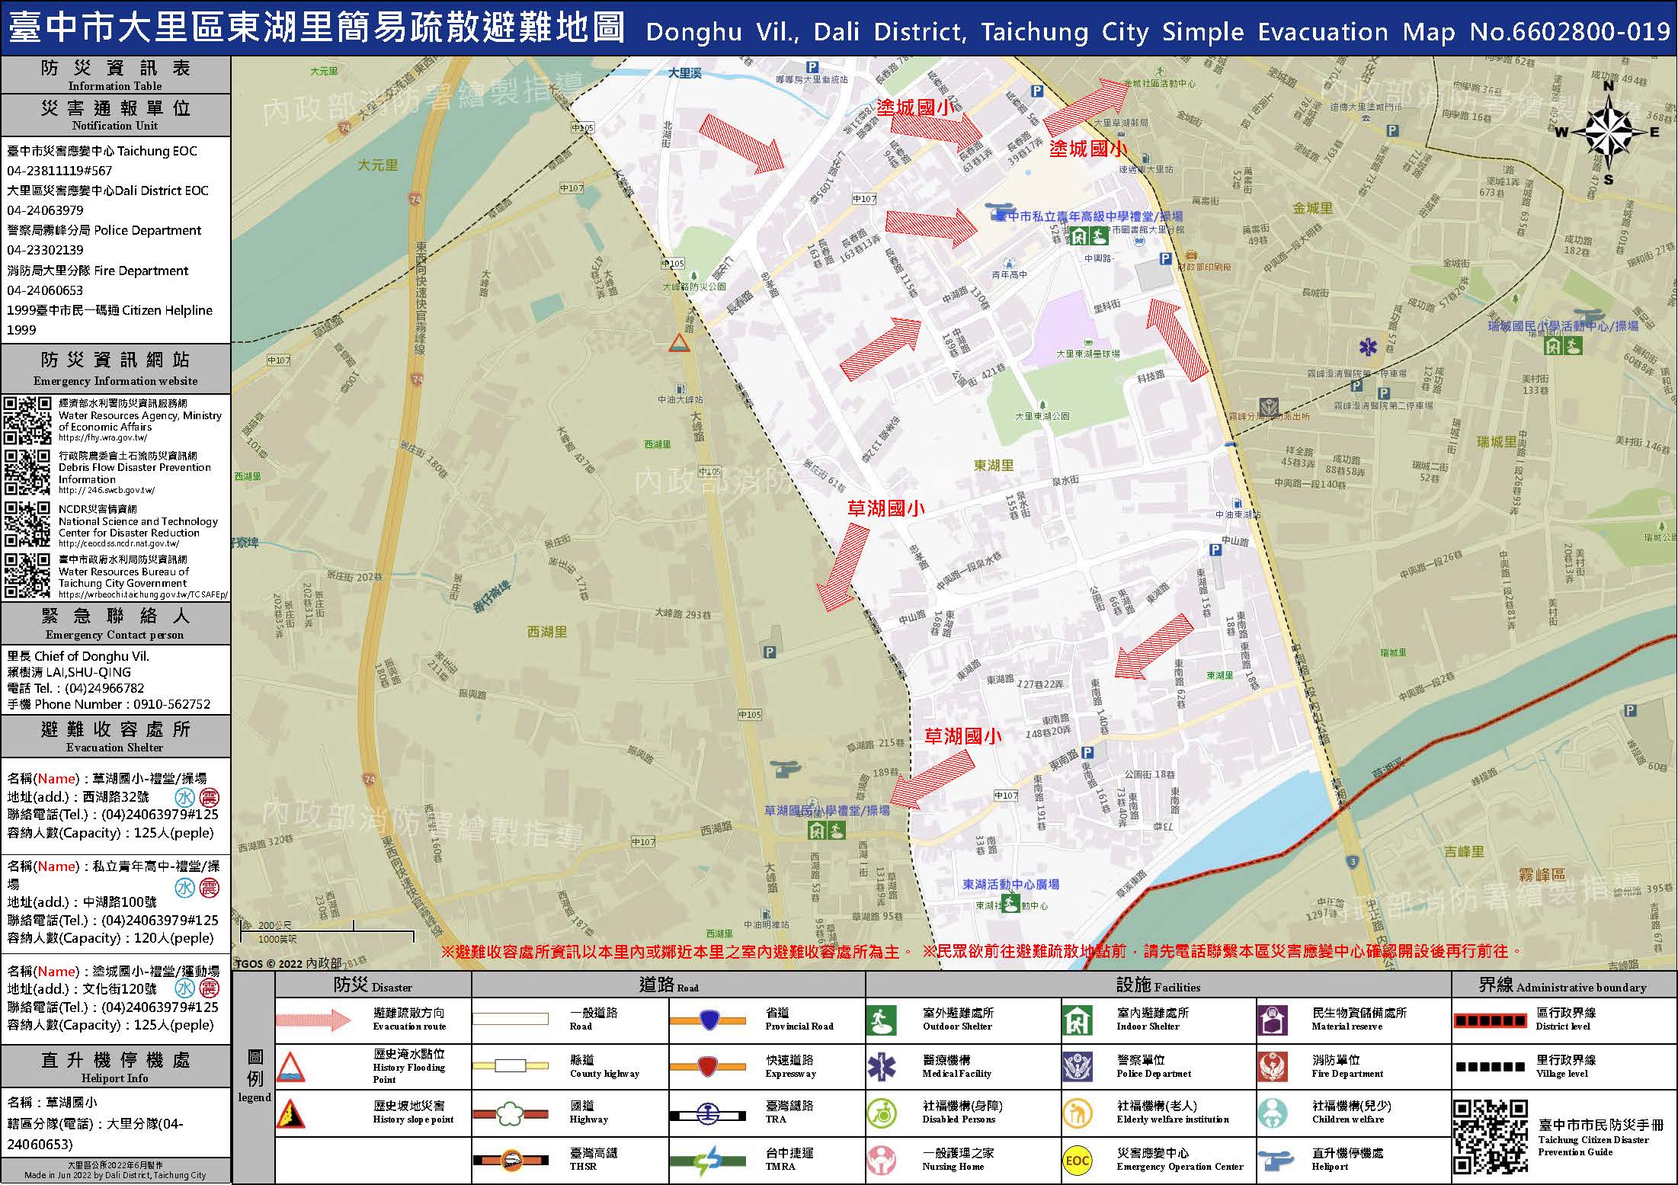Click the Village level boundary line sample
This screenshot has height=1185, width=1678.
pyautogui.click(x=1491, y=1067)
